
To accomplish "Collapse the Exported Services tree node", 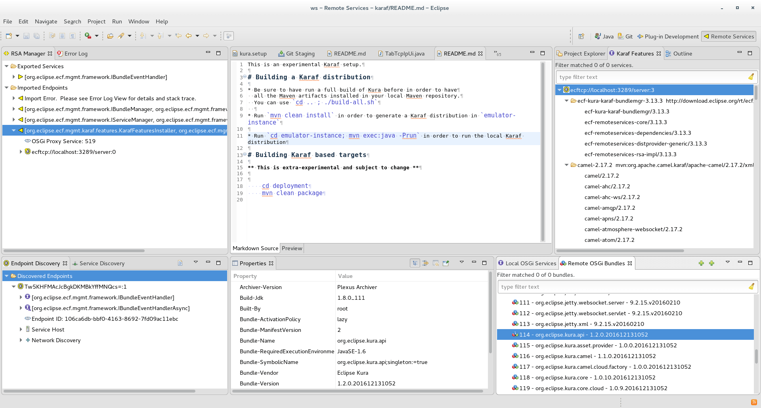I will click(7, 66).
